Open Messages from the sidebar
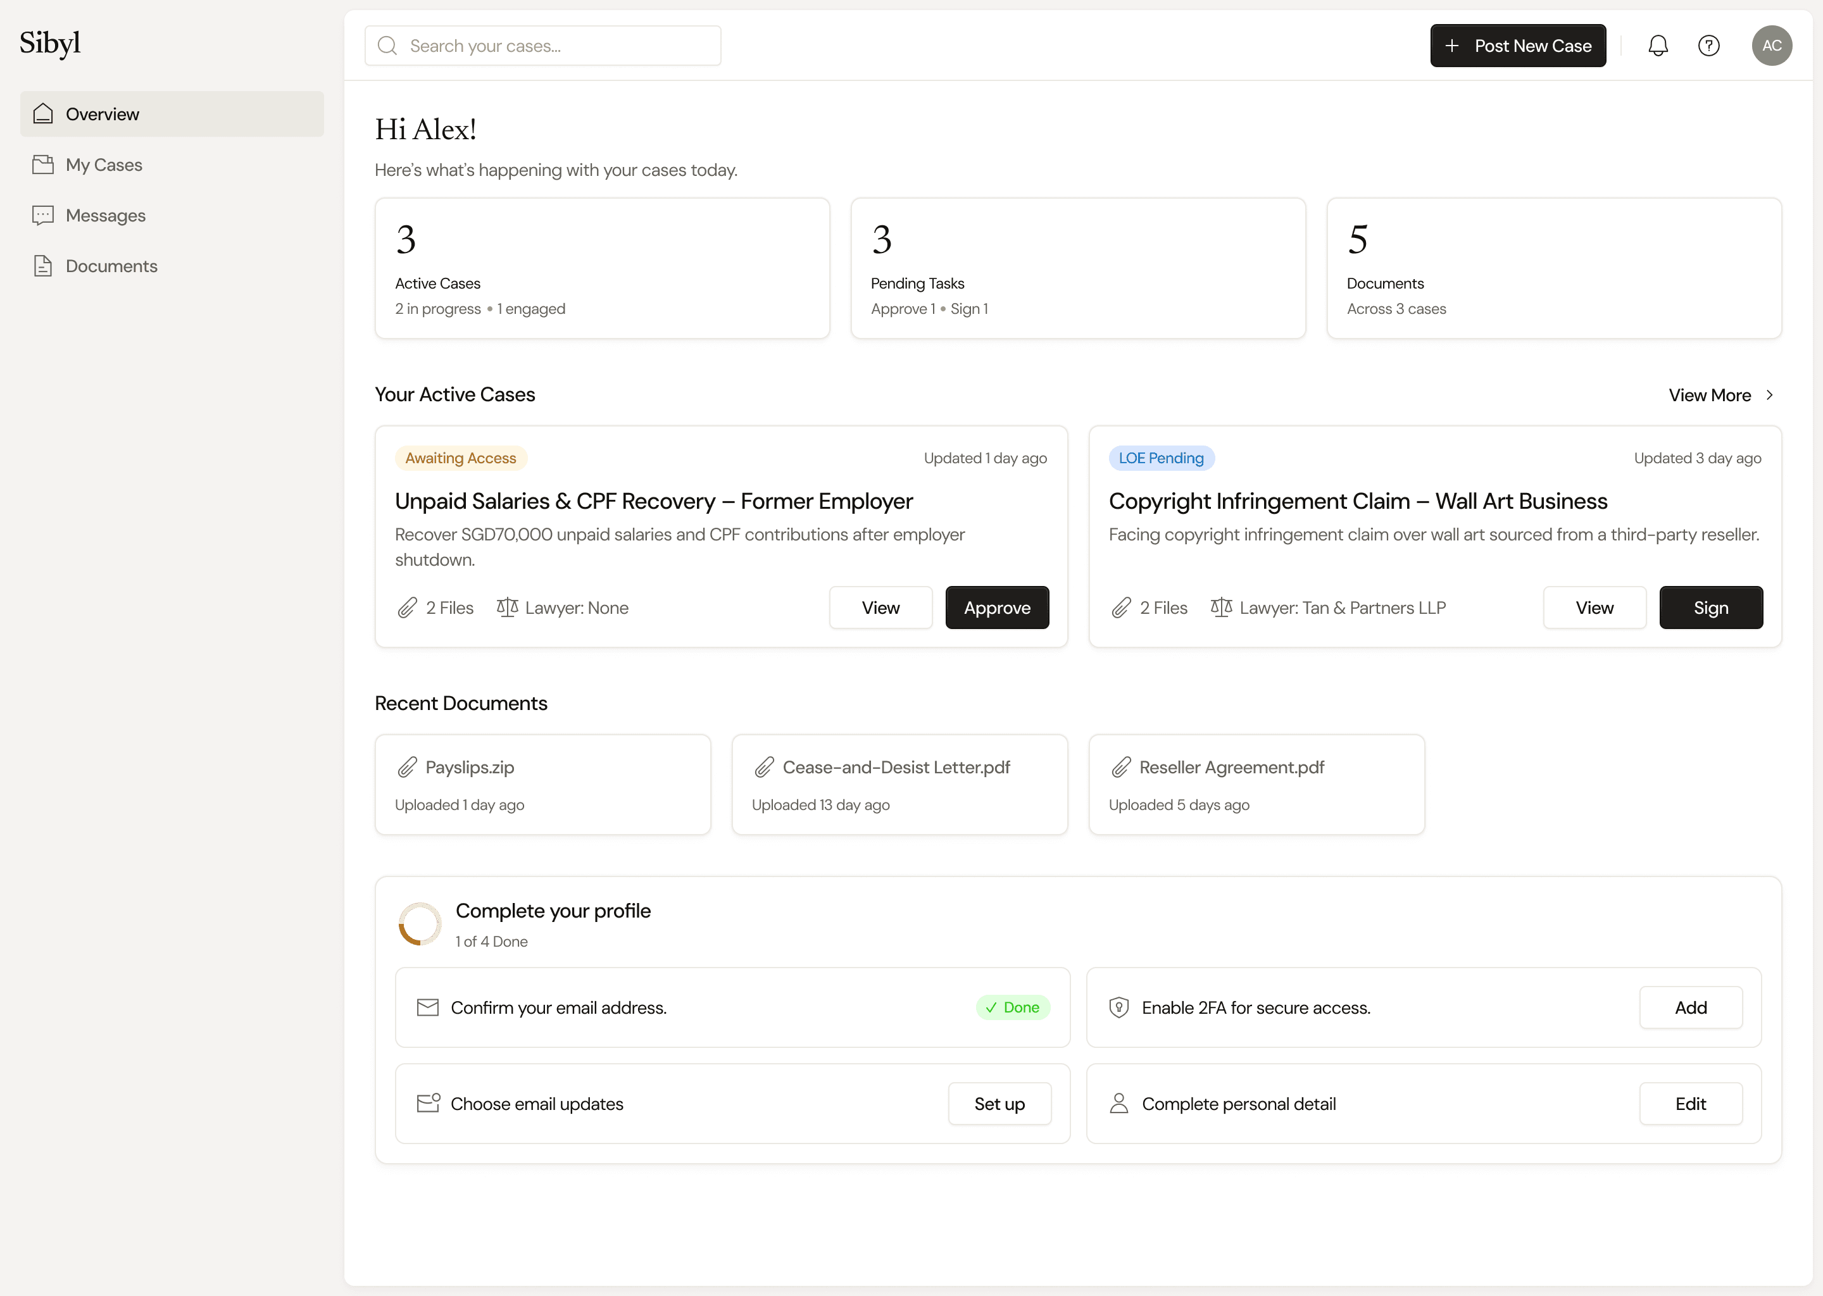 tap(105, 215)
